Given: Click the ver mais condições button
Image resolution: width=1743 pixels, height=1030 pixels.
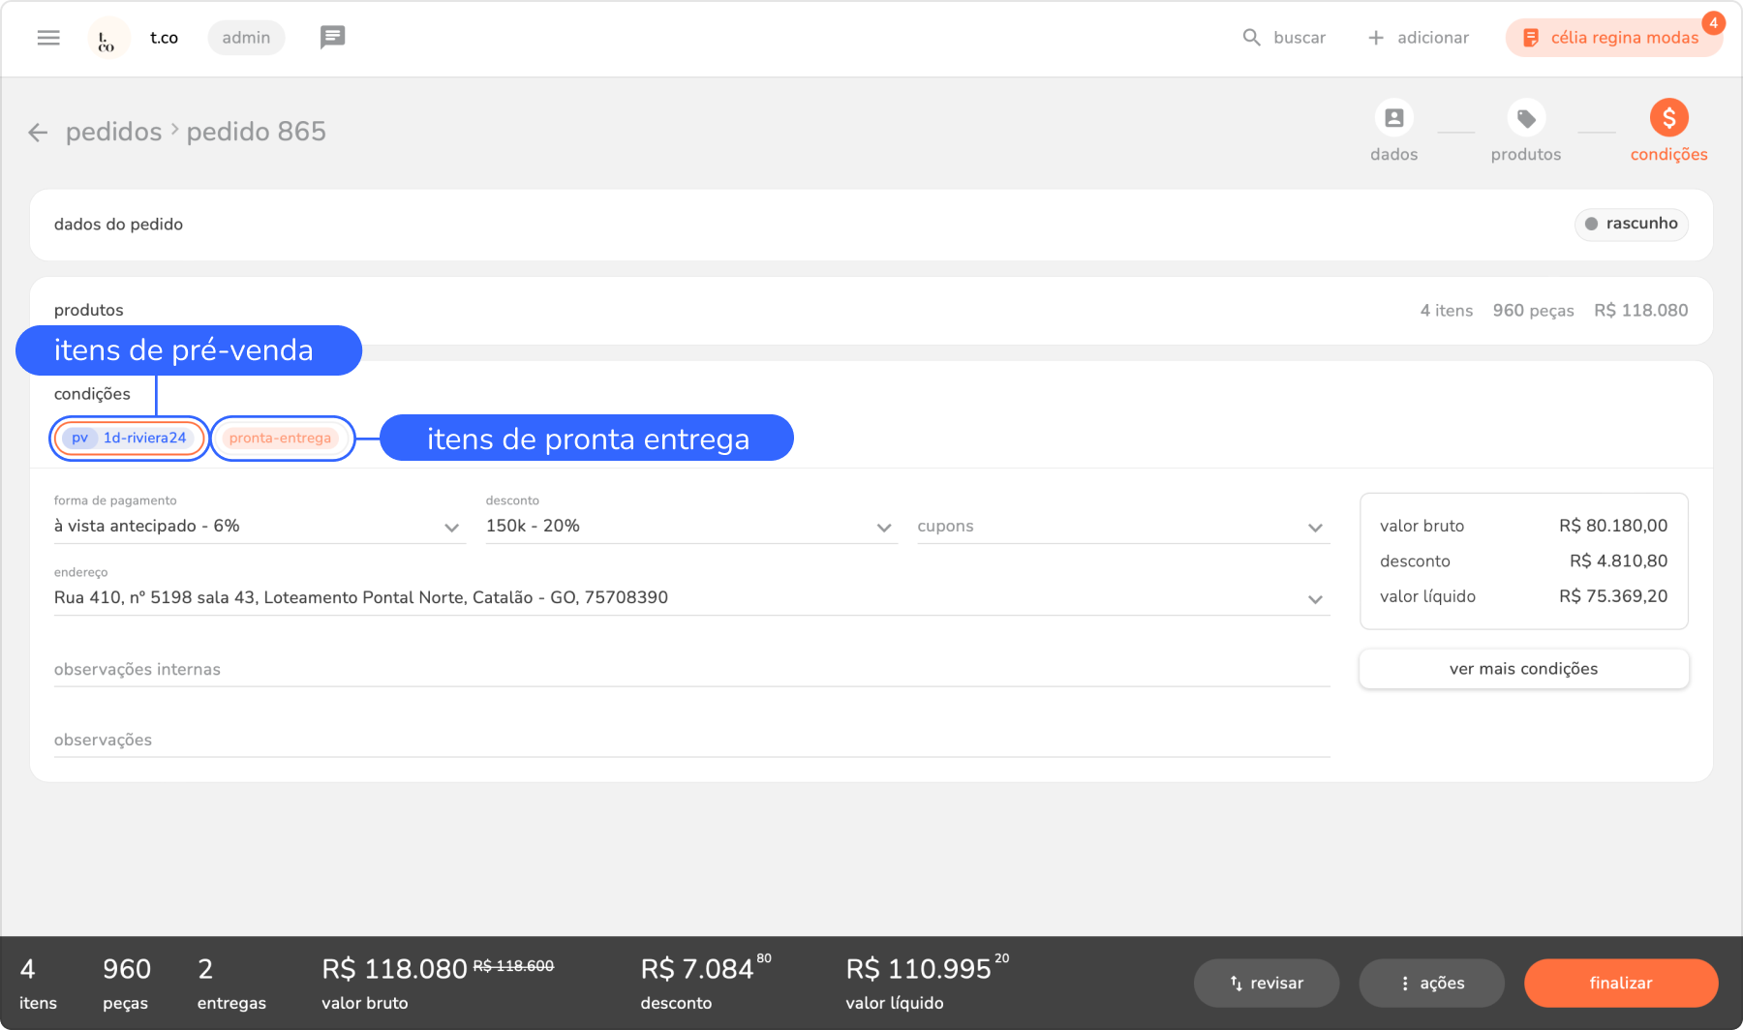Looking at the screenshot, I should click(1523, 669).
